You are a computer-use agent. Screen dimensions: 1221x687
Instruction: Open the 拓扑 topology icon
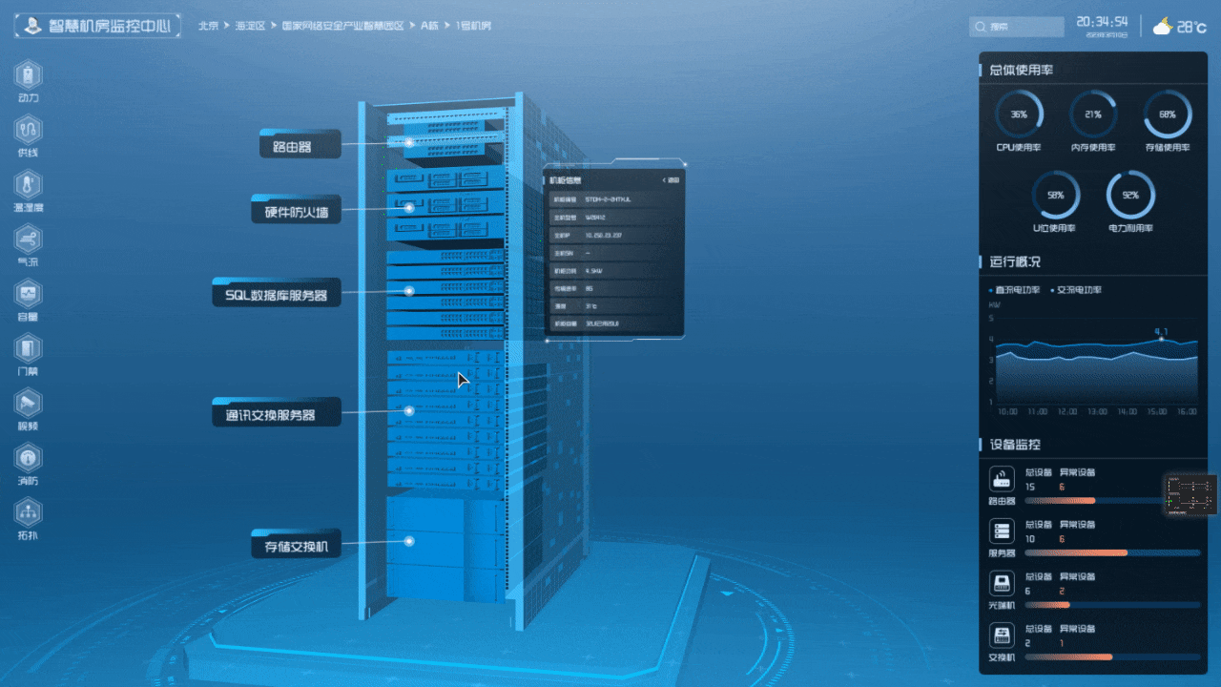tap(29, 510)
